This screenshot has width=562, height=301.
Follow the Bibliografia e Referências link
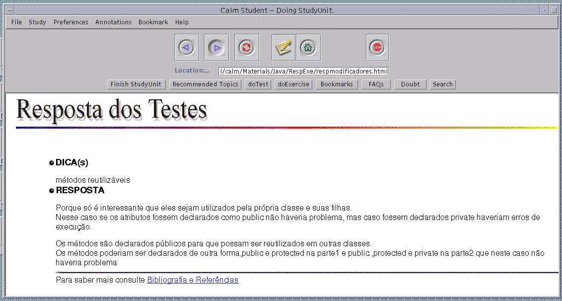tap(193, 280)
